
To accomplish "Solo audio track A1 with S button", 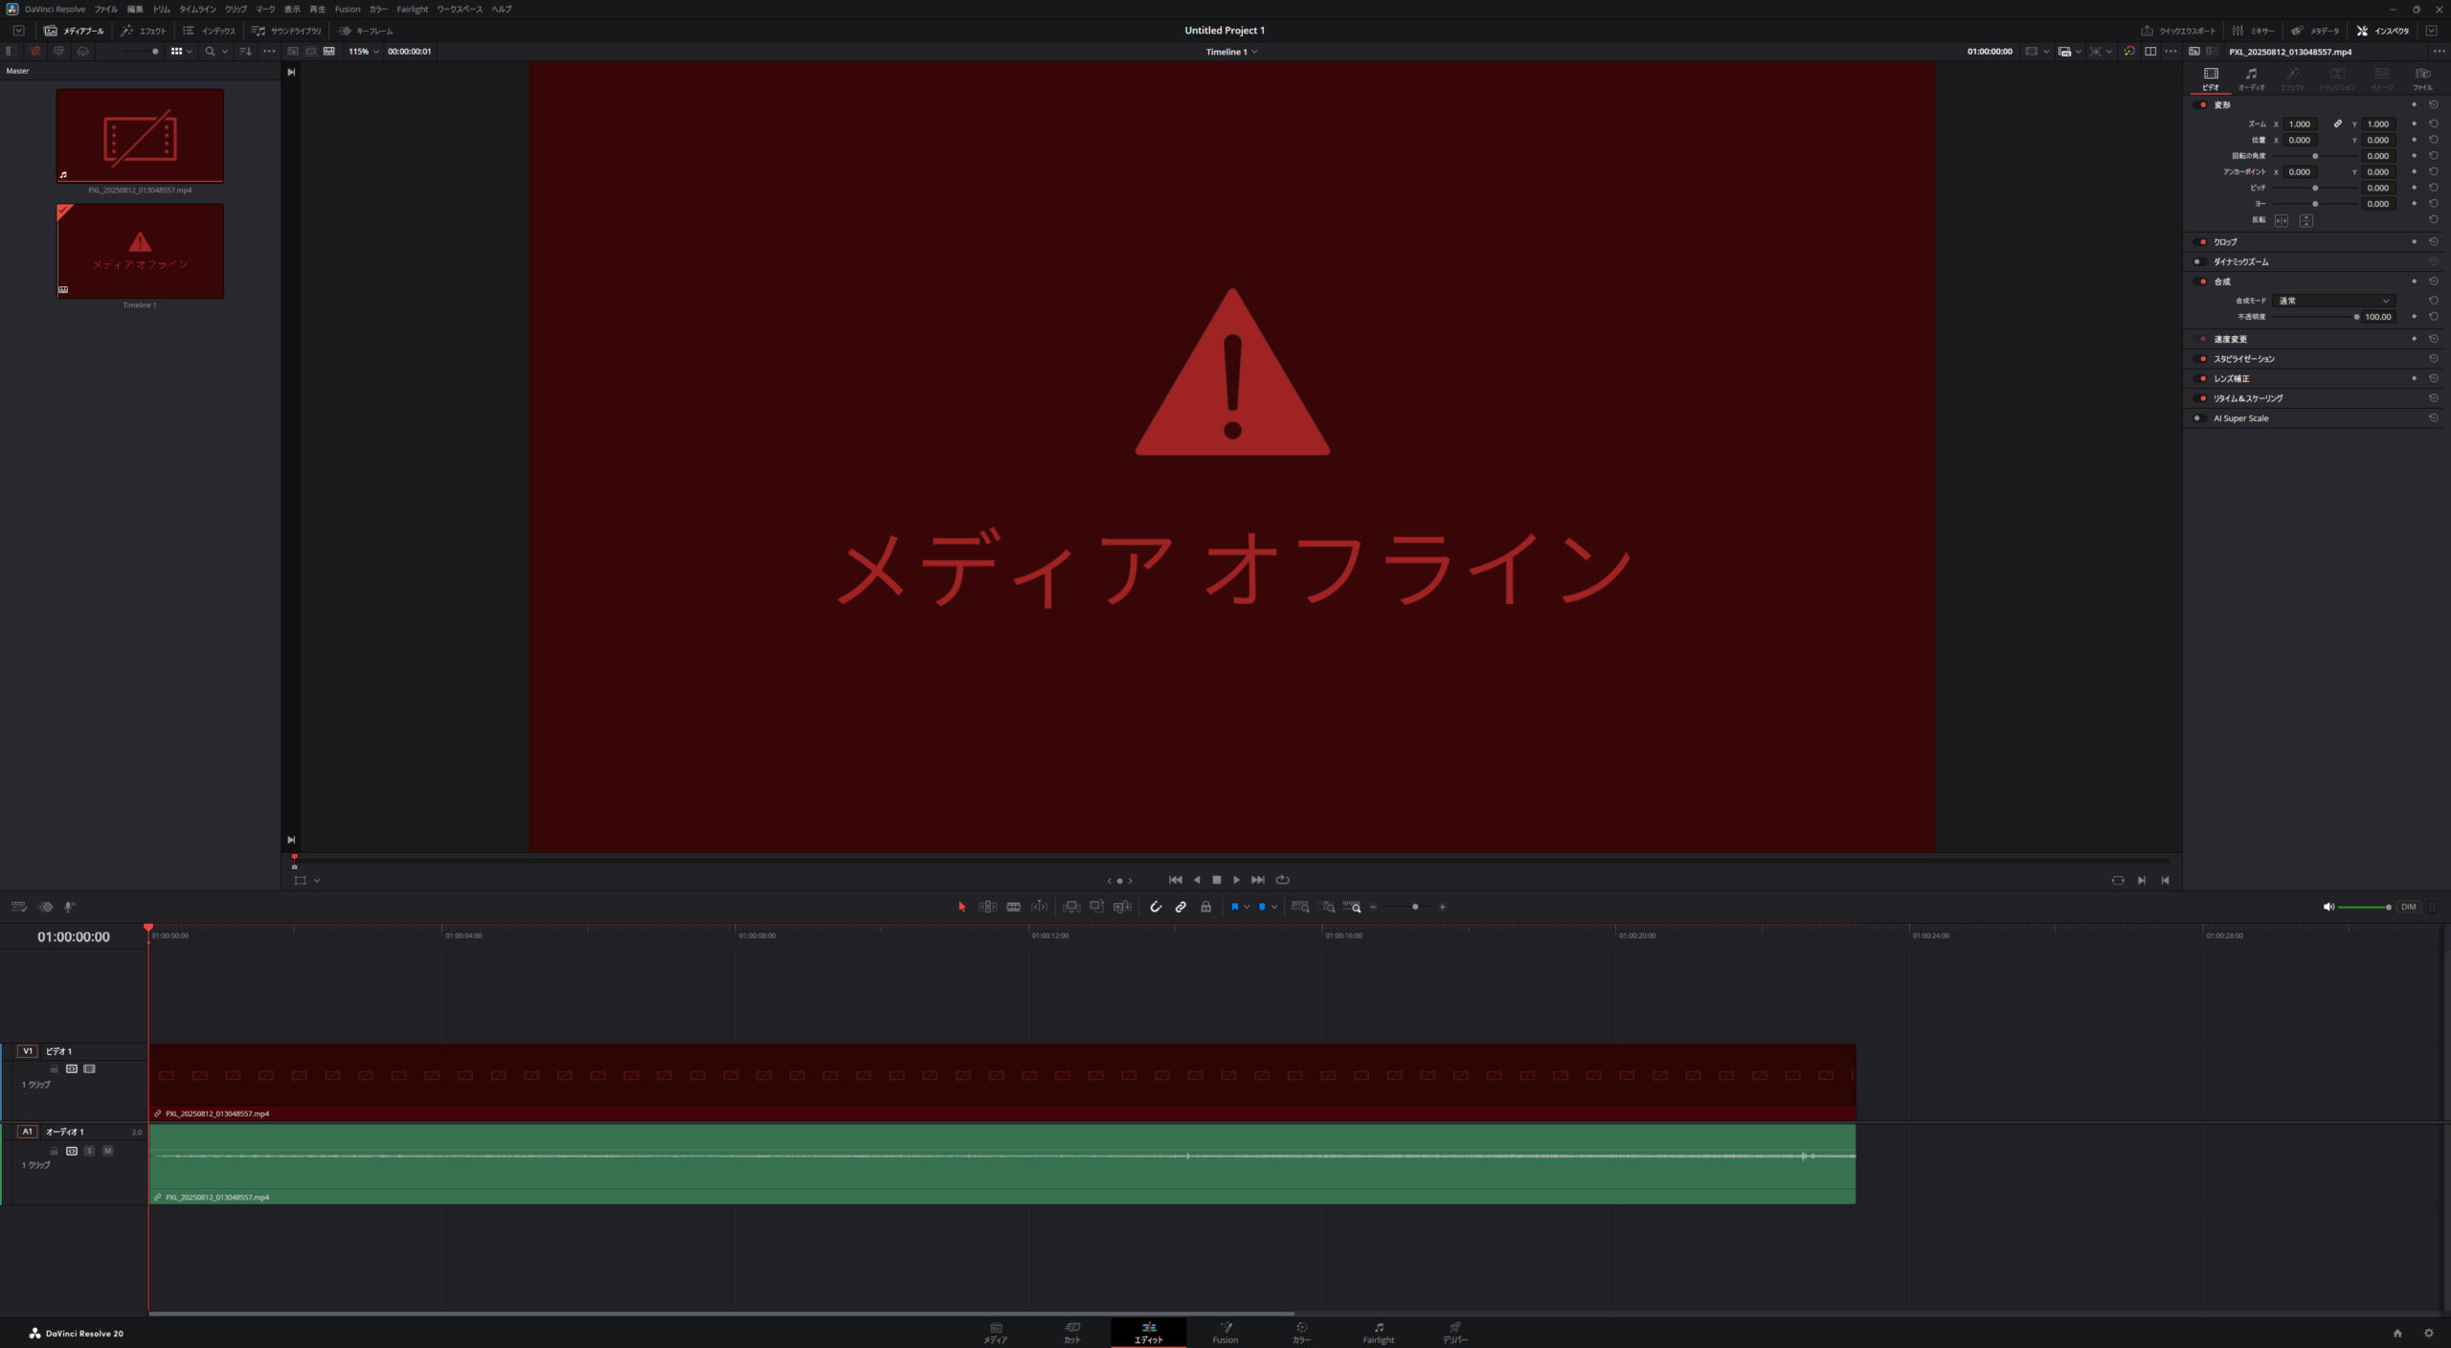I will point(89,1151).
